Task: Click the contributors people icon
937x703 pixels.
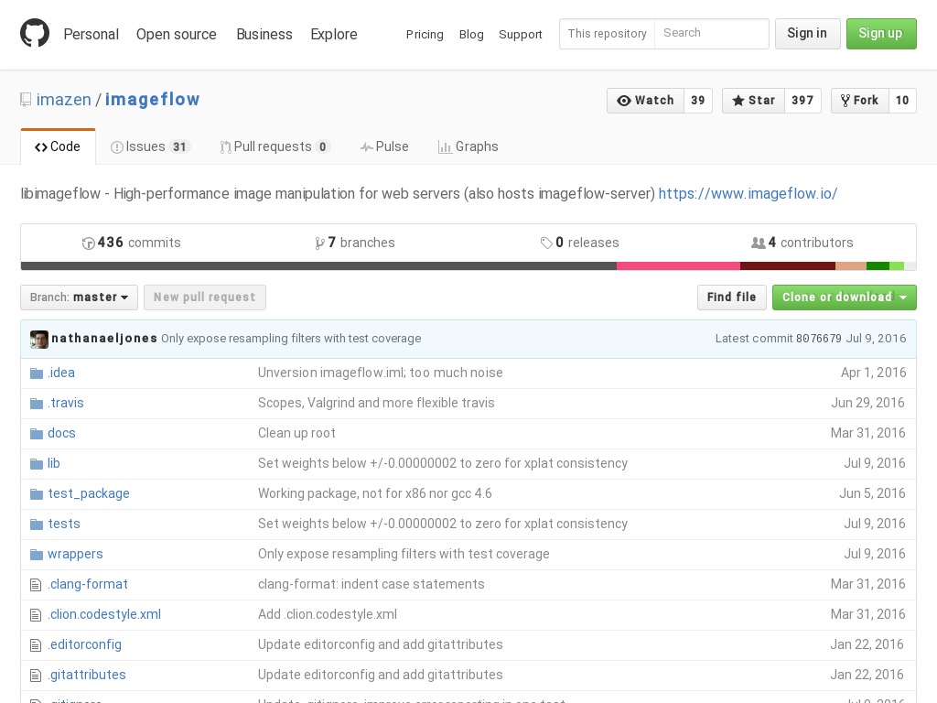Action: (758, 243)
